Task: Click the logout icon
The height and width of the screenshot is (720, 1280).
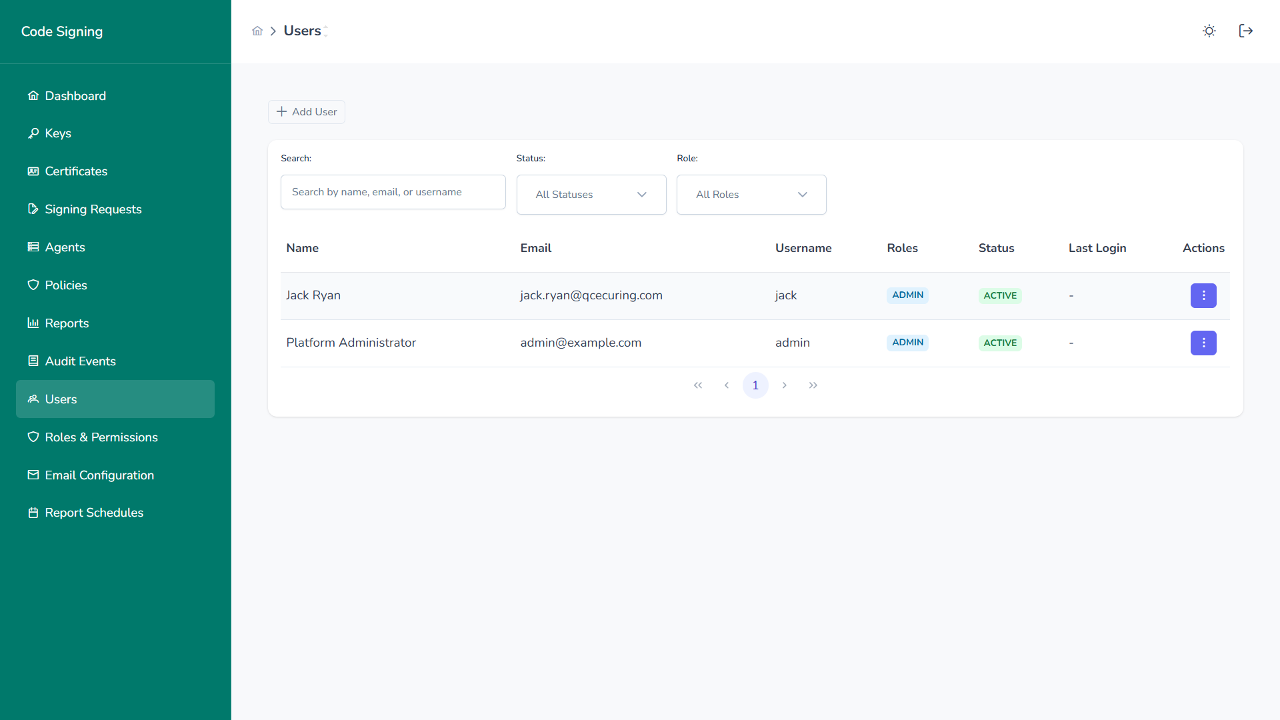Action: click(x=1245, y=31)
